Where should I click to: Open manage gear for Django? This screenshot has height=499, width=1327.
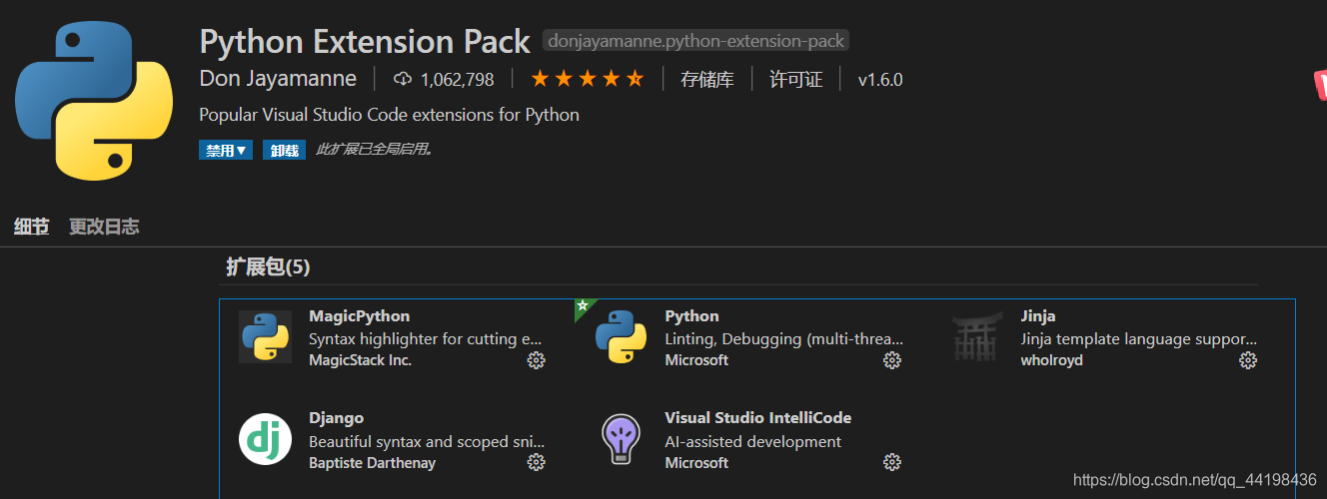coord(537,462)
